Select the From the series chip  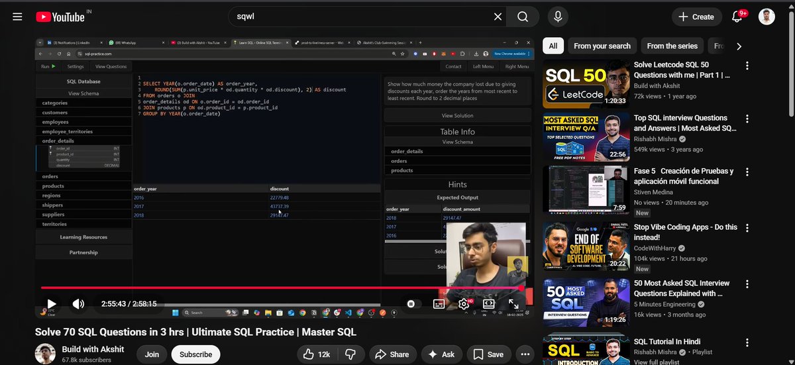672,46
